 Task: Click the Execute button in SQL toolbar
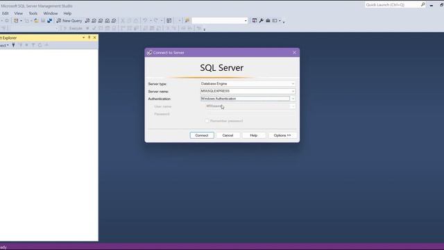(73, 28)
